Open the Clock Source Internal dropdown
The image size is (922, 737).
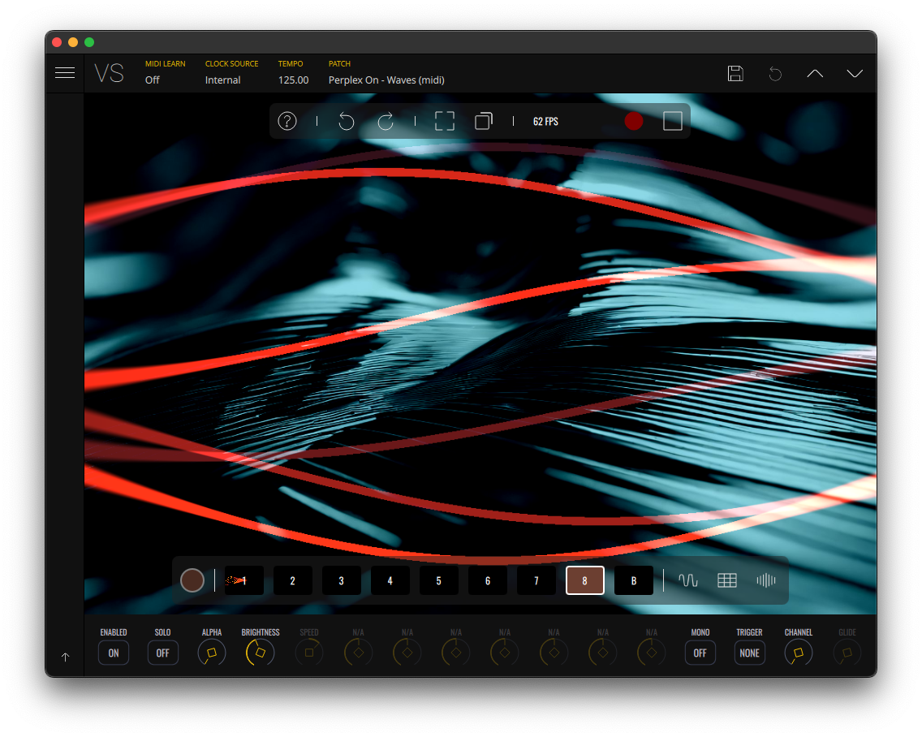click(223, 80)
